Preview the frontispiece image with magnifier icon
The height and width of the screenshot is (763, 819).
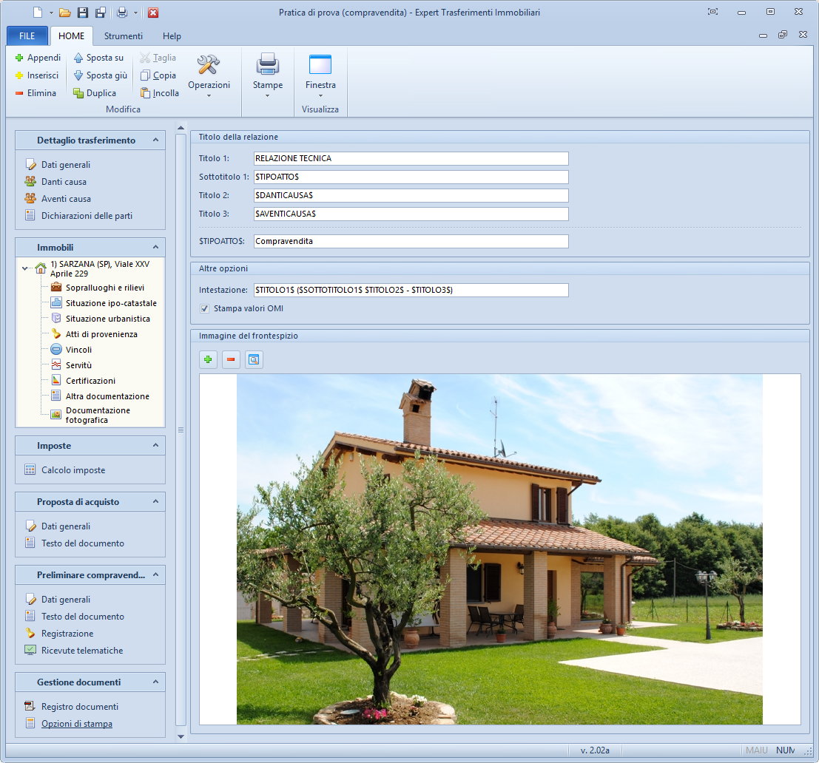[254, 360]
